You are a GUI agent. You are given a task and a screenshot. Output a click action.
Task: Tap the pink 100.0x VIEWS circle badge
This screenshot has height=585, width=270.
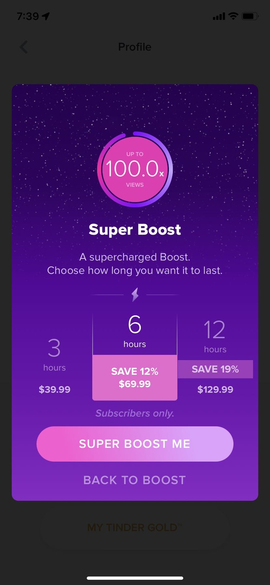click(x=135, y=169)
